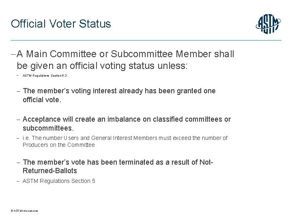Click the horizontal divider line below the title
Image resolution: width=292 pixels, height=219 pixels.
point(146,40)
